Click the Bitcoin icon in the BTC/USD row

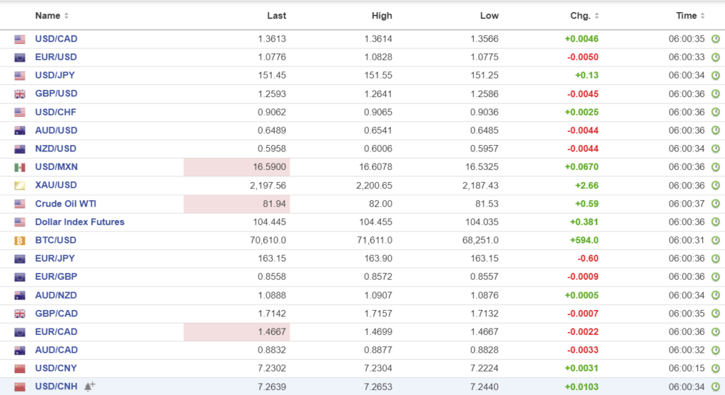(20, 241)
